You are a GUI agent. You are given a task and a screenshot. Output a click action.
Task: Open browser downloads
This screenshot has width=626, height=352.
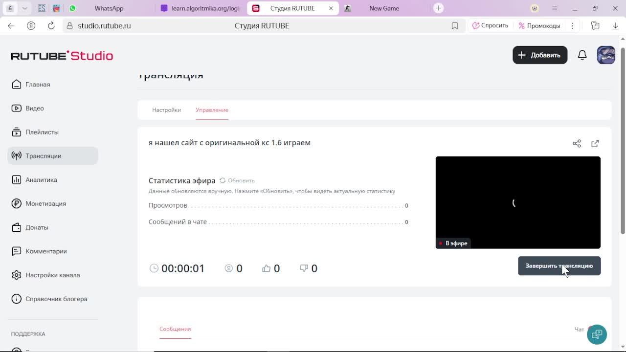615,26
